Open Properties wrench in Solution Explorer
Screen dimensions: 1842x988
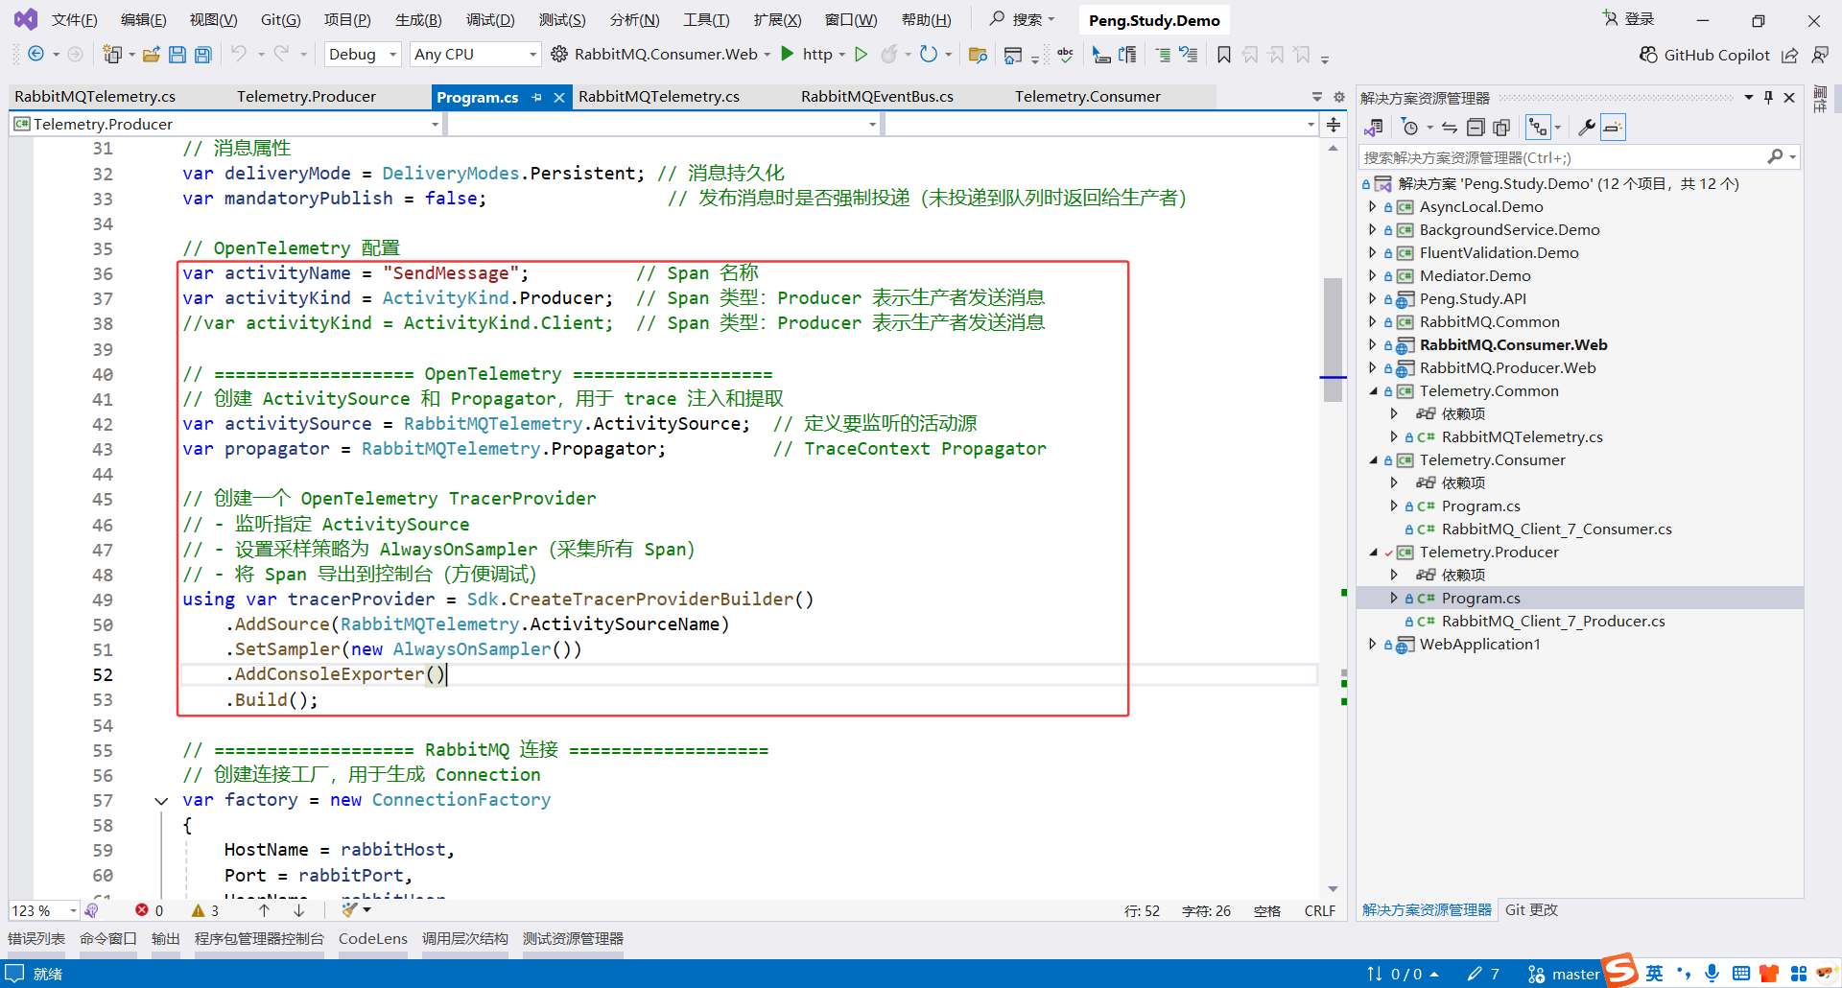coord(1587,128)
